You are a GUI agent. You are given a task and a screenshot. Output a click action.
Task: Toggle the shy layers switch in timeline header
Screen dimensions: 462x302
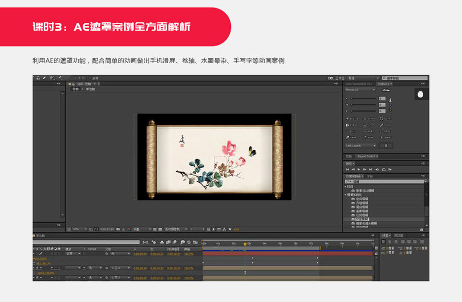(162, 242)
